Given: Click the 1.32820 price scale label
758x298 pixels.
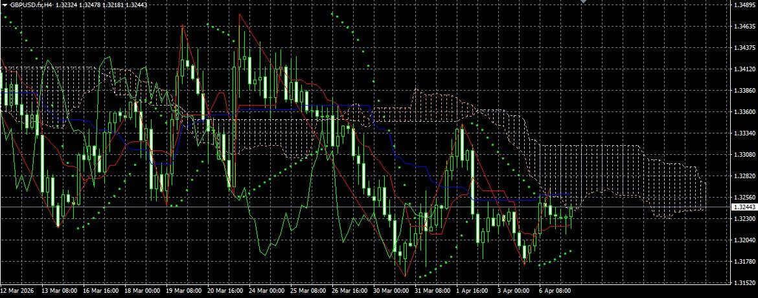Looking at the screenshot, I should [744, 176].
